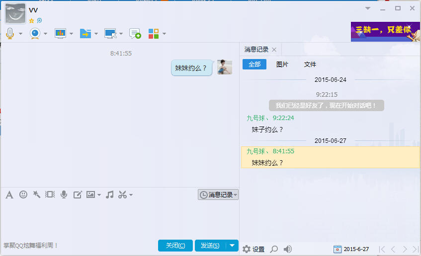This screenshot has height=256, width=421.
Task: Expand the apps grid dropdown arrow
Action: [x=164, y=34]
